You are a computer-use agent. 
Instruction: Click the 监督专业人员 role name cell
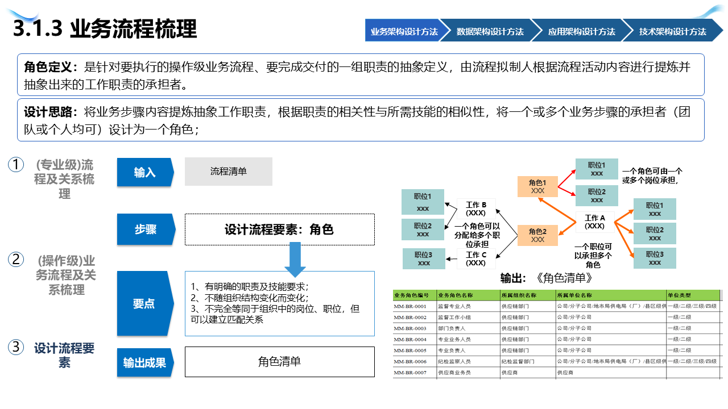(468, 306)
